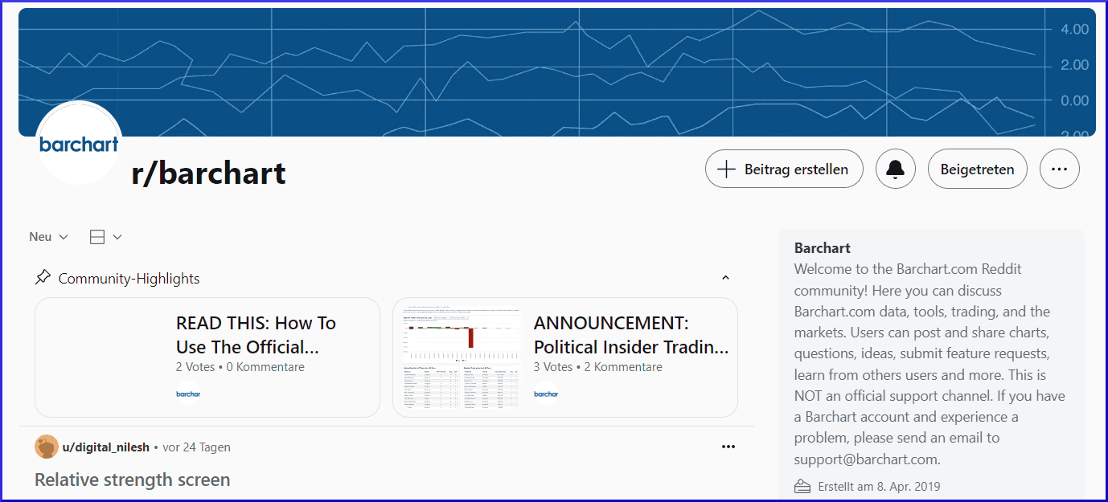Screen dimensions: 1108x502
Task: Click the Barchart community avatar logo
Action: tap(79, 145)
